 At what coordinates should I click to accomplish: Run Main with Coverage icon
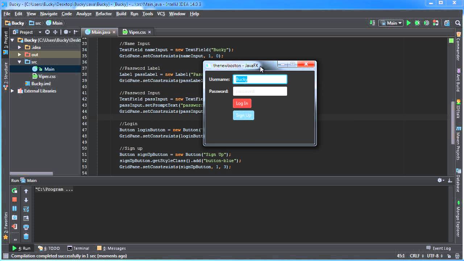coord(427,23)
